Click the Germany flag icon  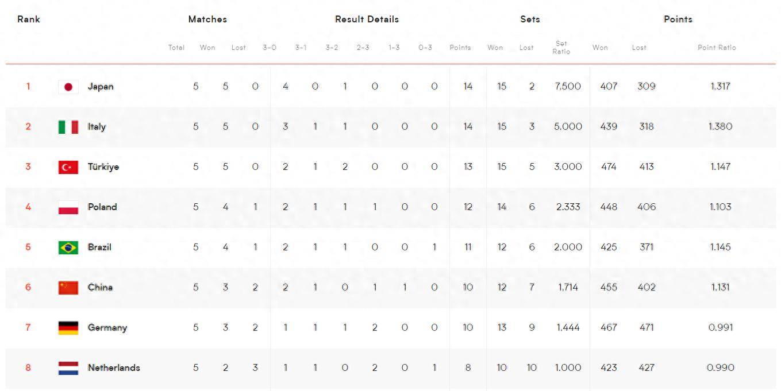[x=68, y=328]
